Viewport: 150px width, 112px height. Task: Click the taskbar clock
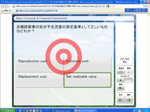pyautogui.click(x=146, y=111)
